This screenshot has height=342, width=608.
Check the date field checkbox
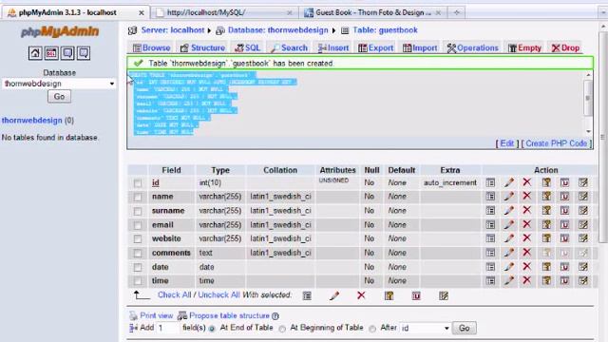tap(138, 267)
